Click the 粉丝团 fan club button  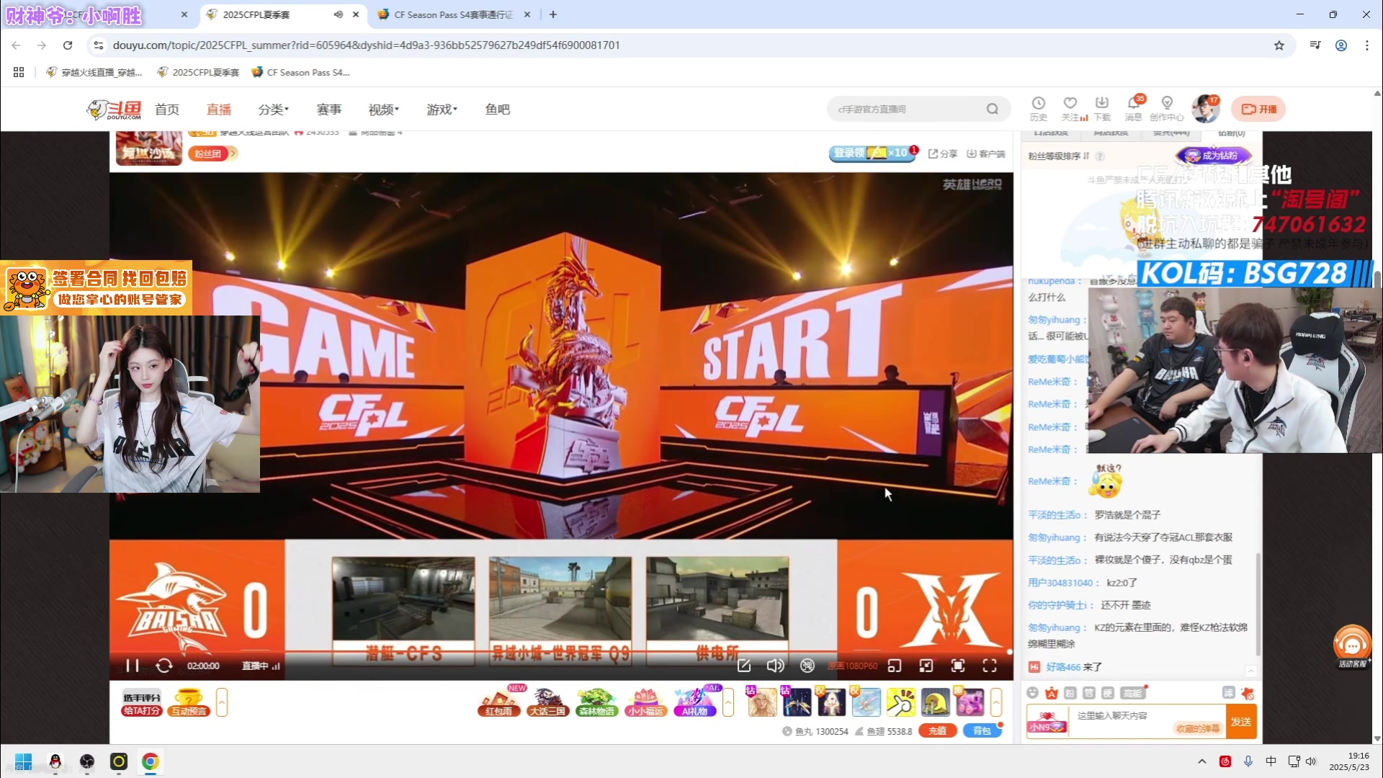click(x=208, y=153)
